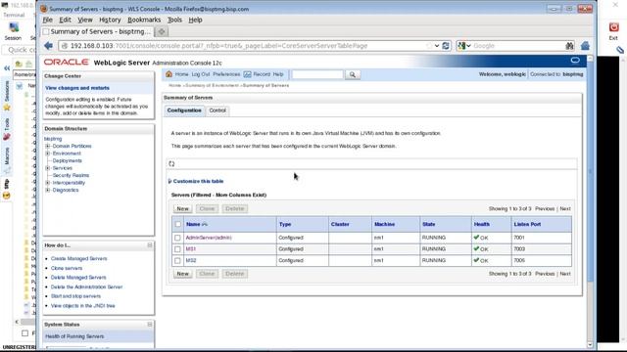The height and width of the screenshot is (352, 627).
Task: Click the Listen Port column header
Action: (527, 224)
